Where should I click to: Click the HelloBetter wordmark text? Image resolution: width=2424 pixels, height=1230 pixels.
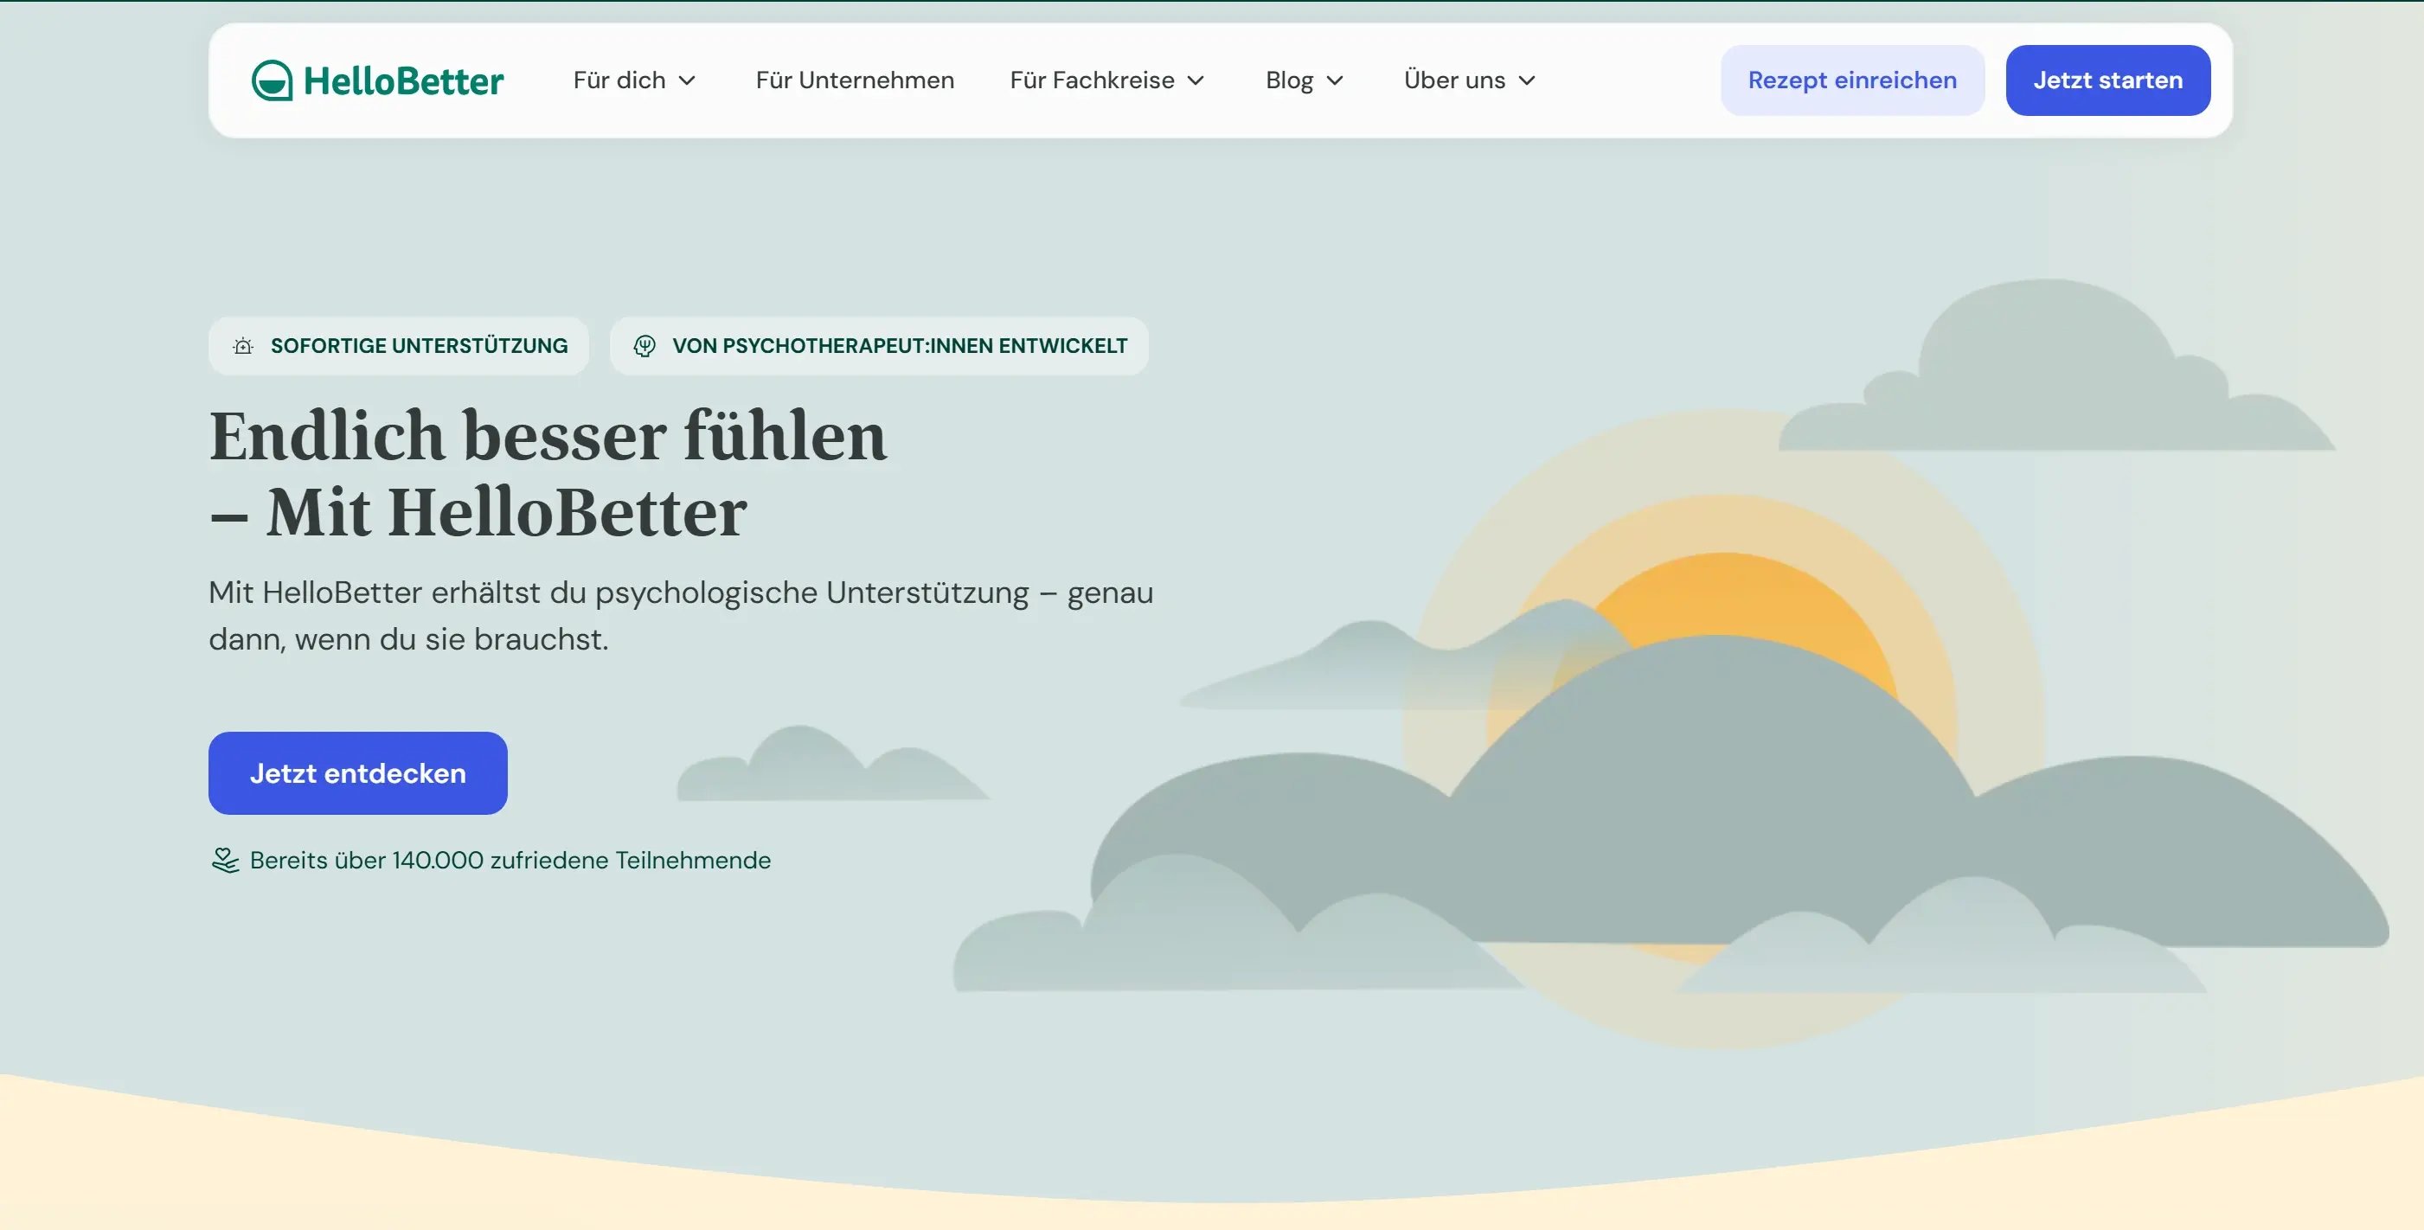pyautogui.click(x=404, y=81)
